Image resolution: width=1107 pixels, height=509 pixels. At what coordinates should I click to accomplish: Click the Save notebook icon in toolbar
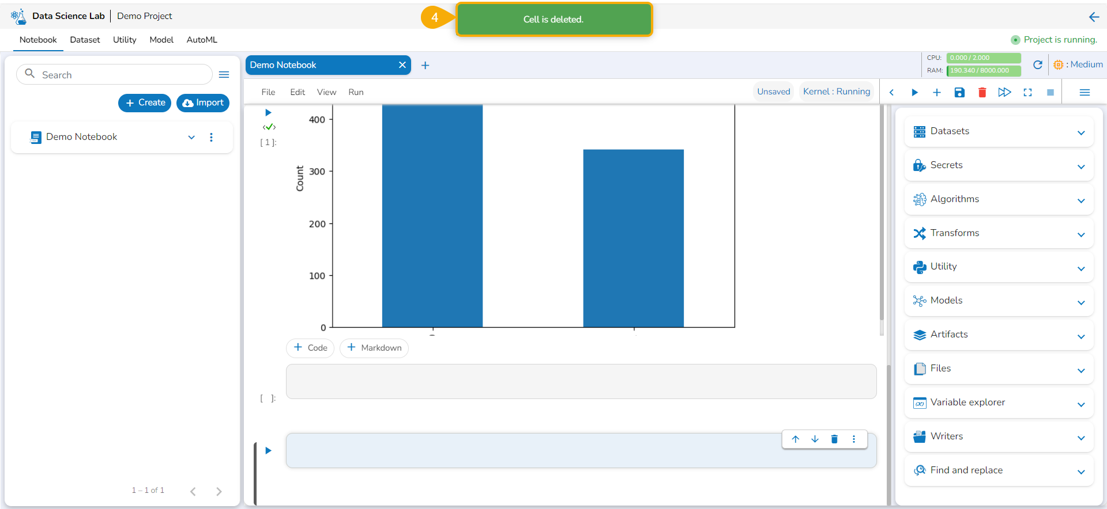(959, 93)
